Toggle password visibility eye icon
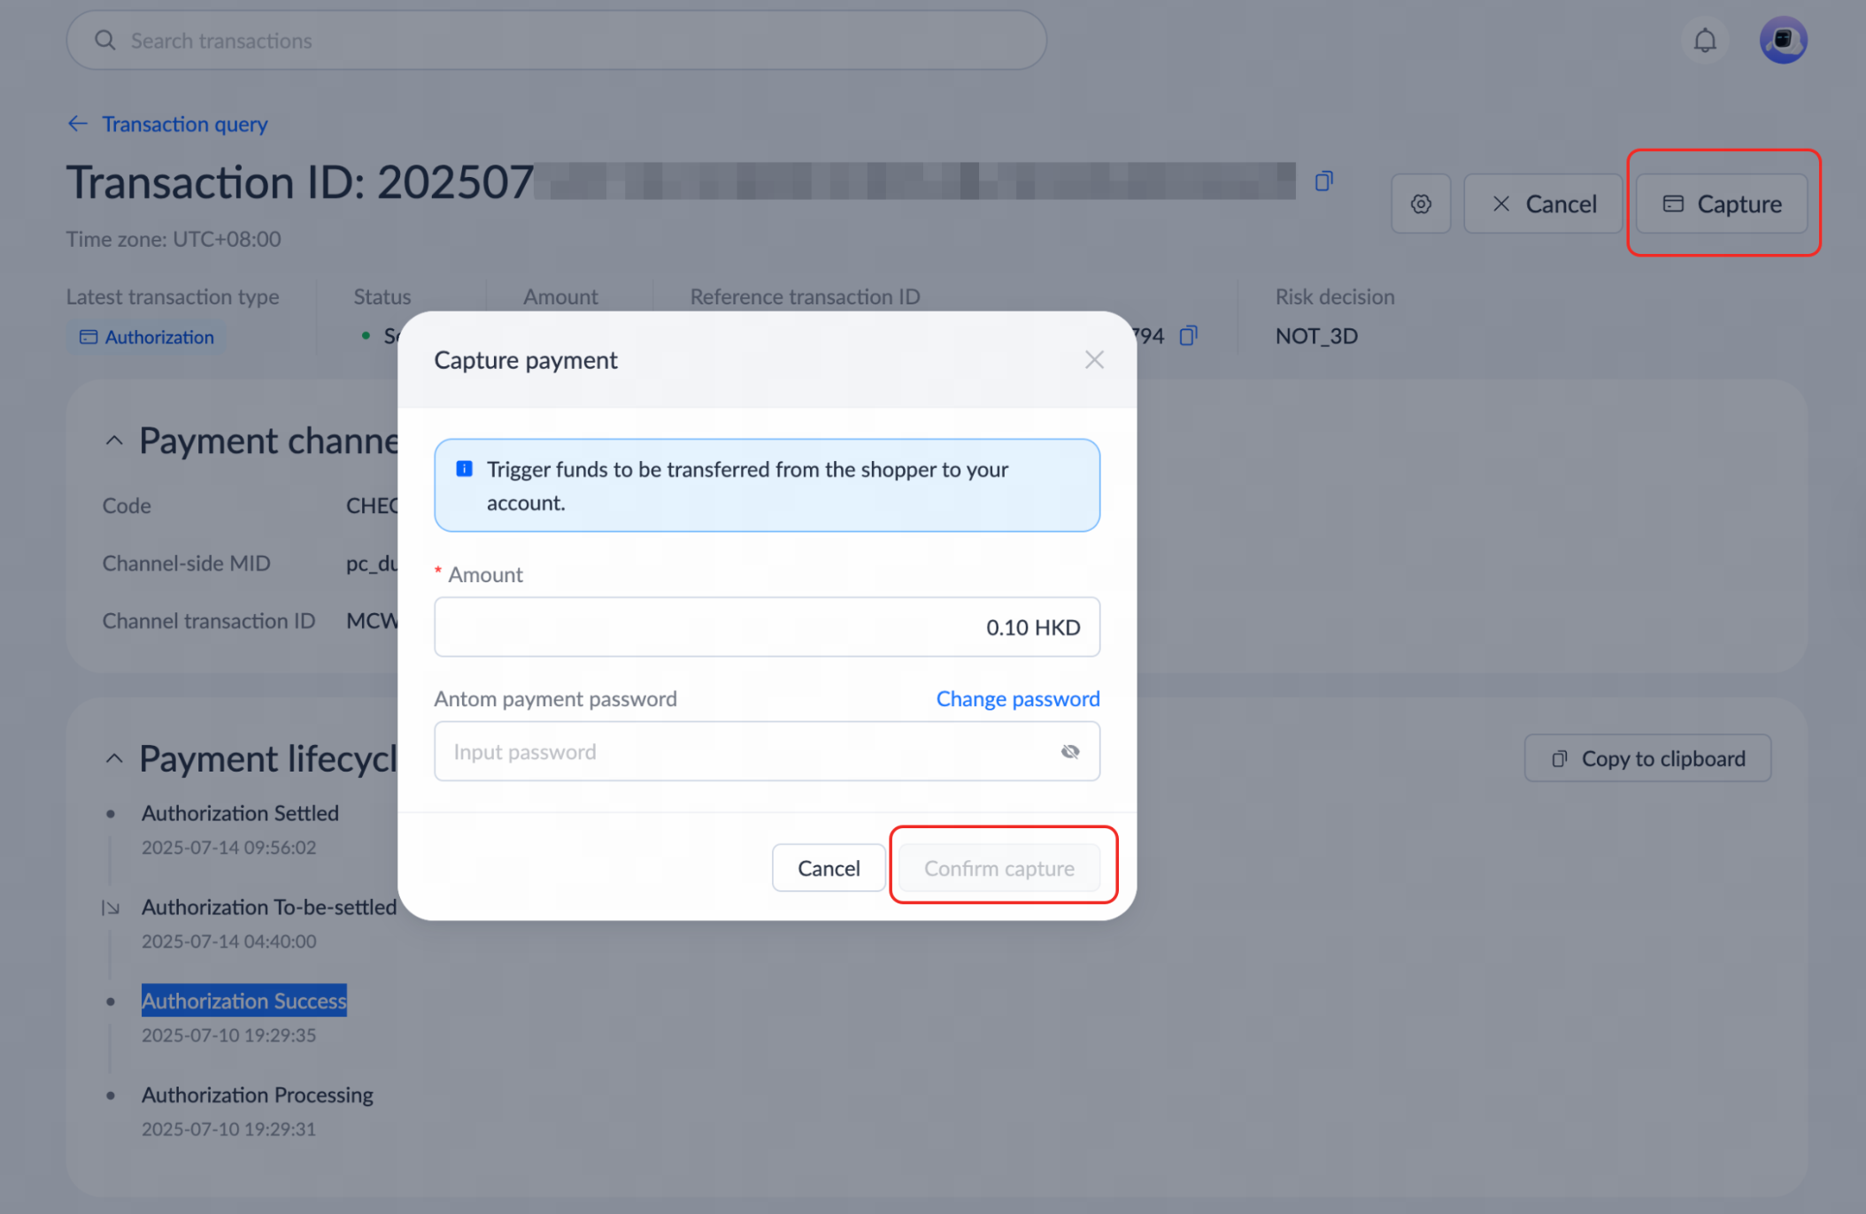1866x1214 pixels. (1070, 751)
